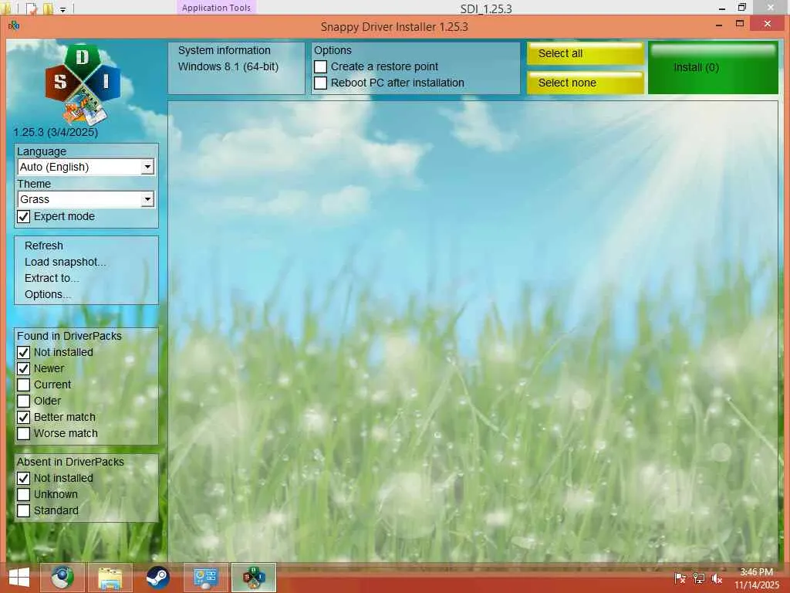The image size is (790, 593).
Task: Uncheck Not installed under Found in DriverPacks
Action: (24, 352)
